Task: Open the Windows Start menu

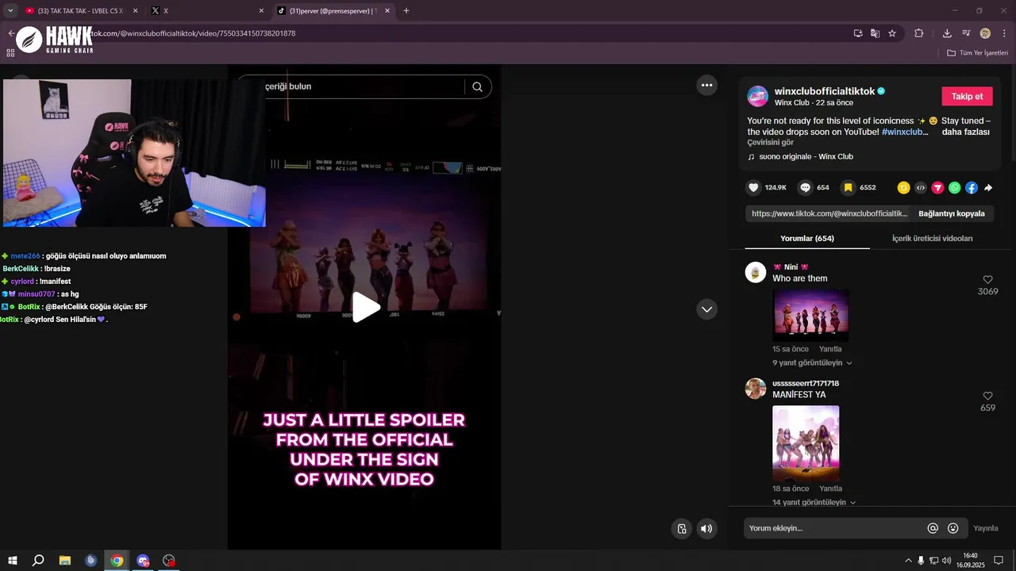Action: point(12,561)
